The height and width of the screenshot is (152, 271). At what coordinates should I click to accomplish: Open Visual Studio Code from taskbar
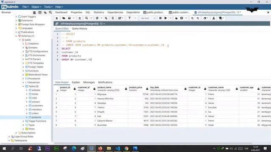tap(118, 148)
